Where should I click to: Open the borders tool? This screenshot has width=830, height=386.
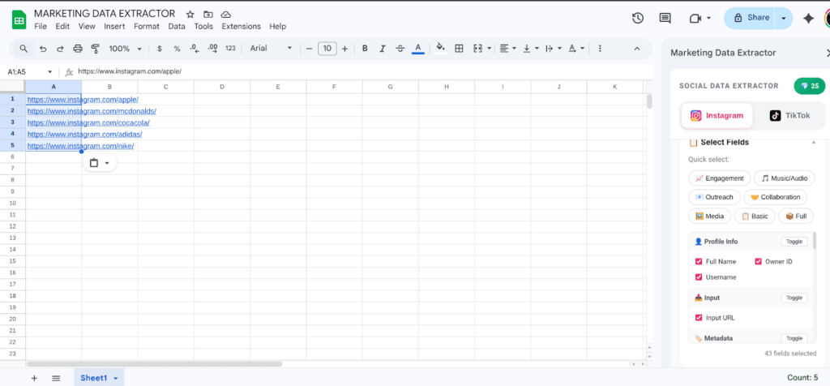[x=459, y=49]
